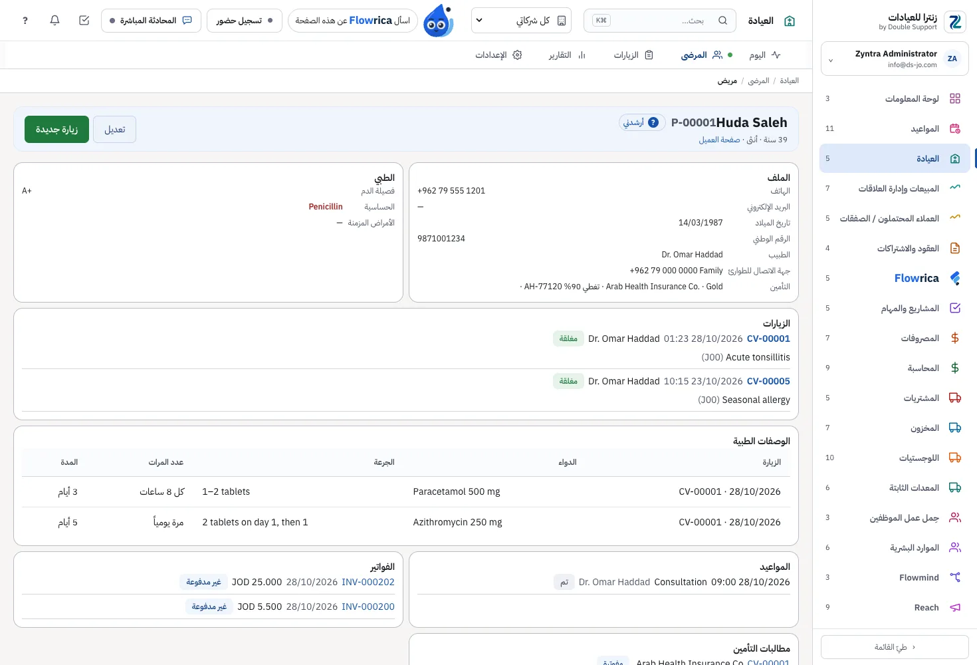This screenshot has width=977, height=665.
Task: Click the clinic home icon beside العيادة header
Action: [790, 21]
